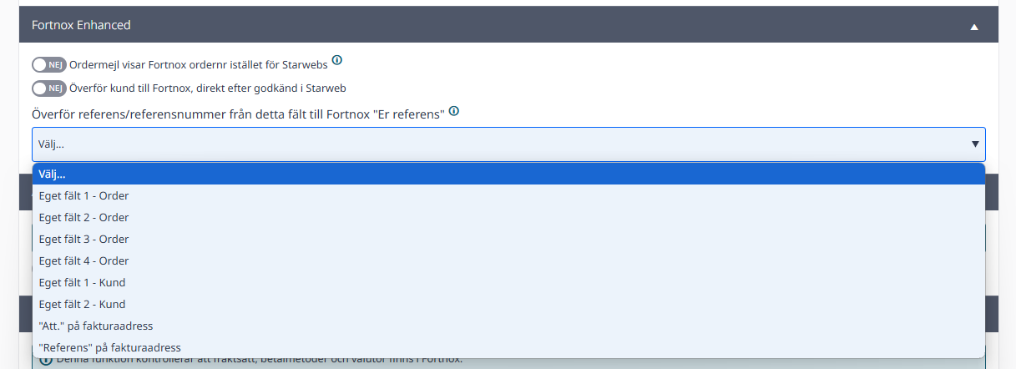Click Ordermejl visar Fortnox ordernr label text
1016x369 pixels.
199,64
